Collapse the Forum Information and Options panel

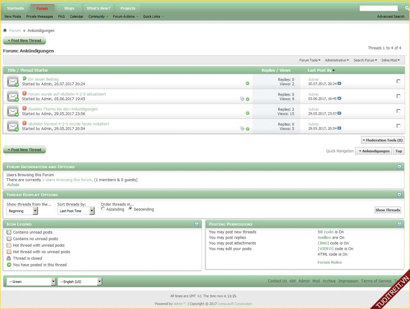click(399, 167)
